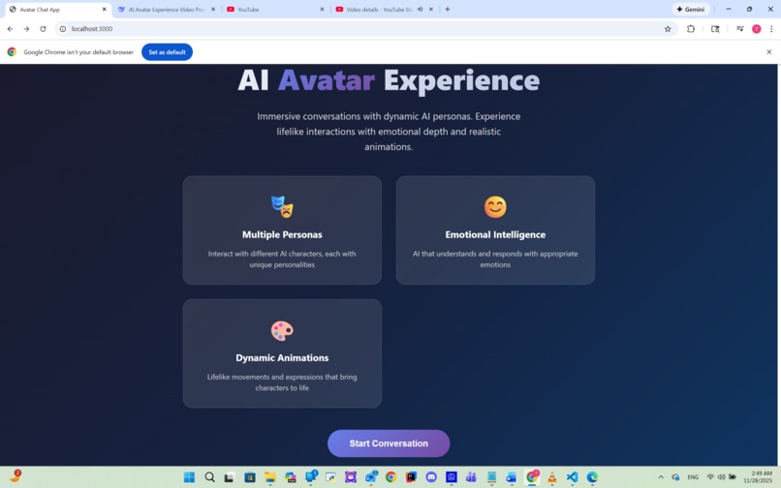Image resolution: width=781 pixels, height=488 pixels.
Task: View site information icon in address bar
Action: 63,29
